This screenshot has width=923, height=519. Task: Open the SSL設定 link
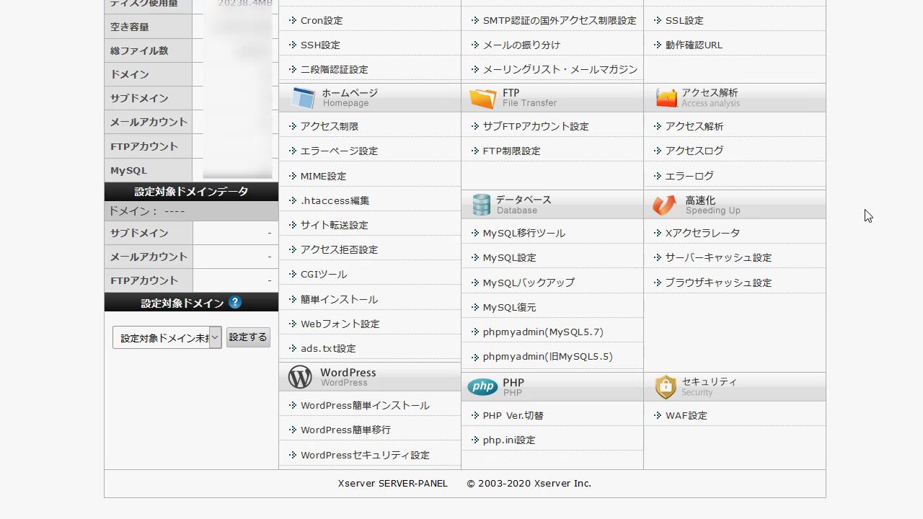coord(684,20)
